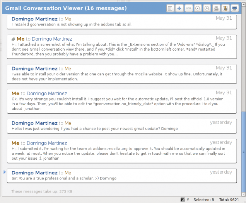Click 'Total: 9621' in the status bar

tap(229, 200)
